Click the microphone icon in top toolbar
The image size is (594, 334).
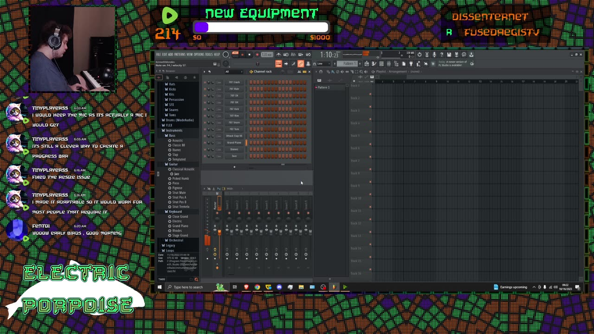pyautogui.click(x=434, y=54)
